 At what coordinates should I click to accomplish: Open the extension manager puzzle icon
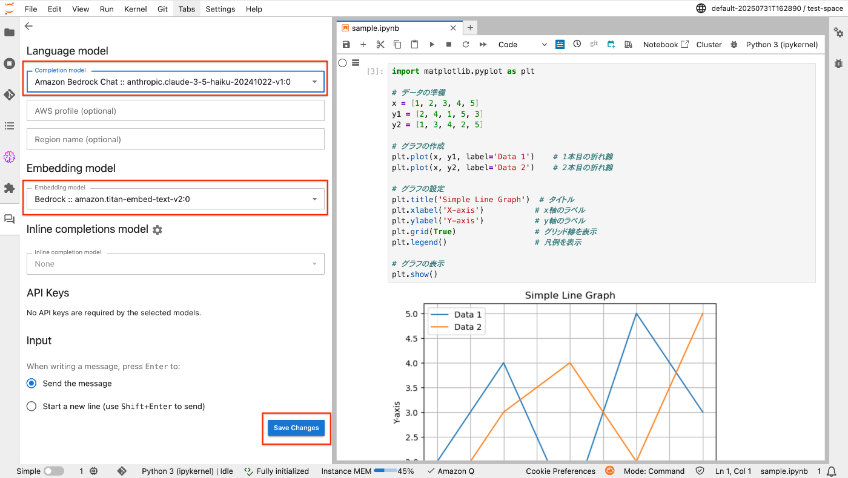click(9, 188)
